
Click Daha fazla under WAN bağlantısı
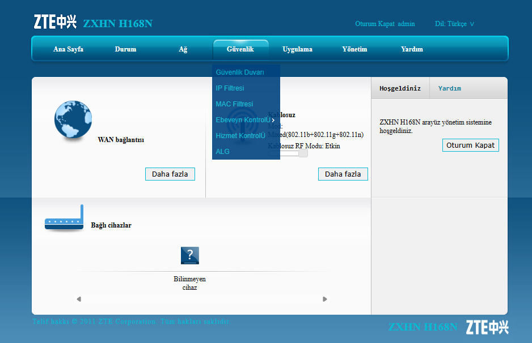click(x=170, y=174)
